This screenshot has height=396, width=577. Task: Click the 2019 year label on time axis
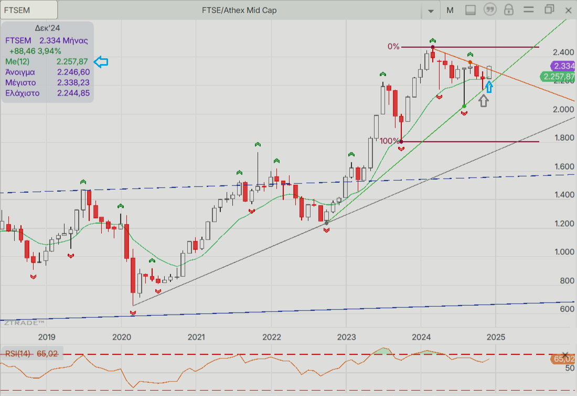[47, 337]
